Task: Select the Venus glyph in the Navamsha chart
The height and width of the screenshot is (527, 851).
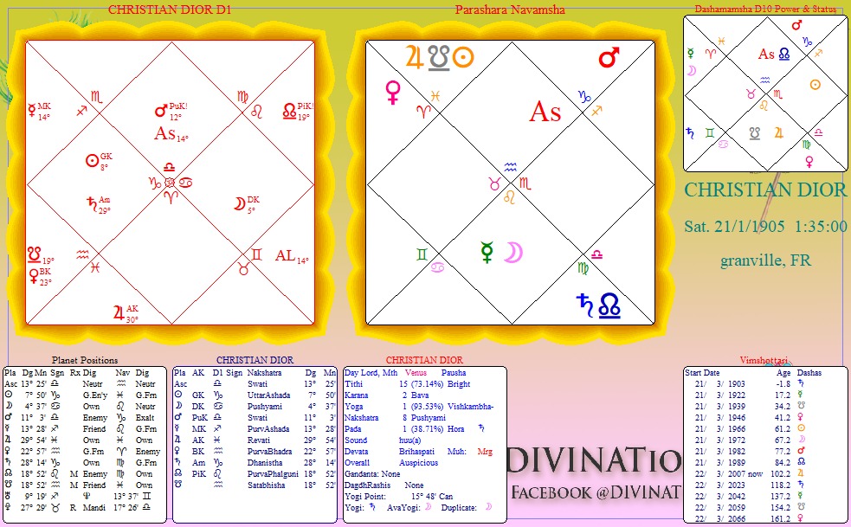Action: click(x=393, y=92)
